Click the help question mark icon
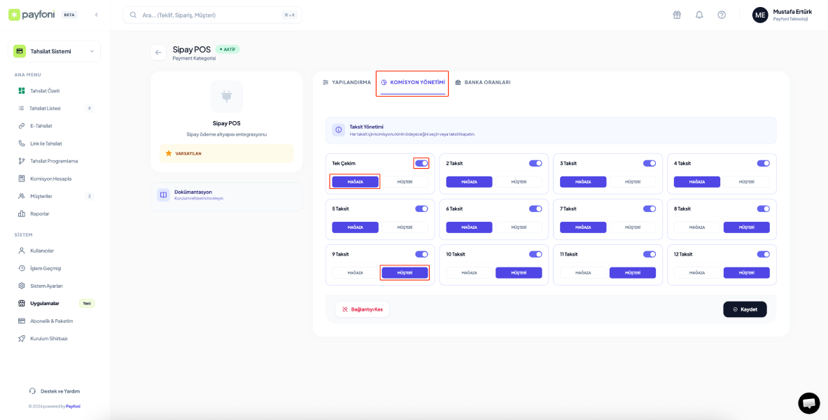The image size is (828, 420). [722, 15]
